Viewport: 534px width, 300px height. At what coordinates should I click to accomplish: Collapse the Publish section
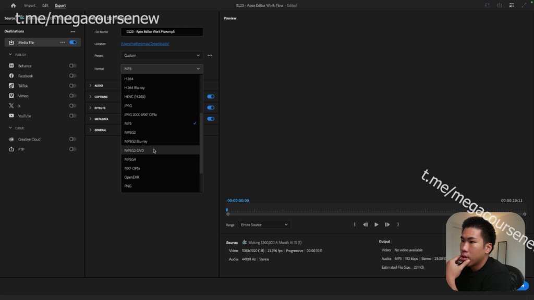point(10,54)
